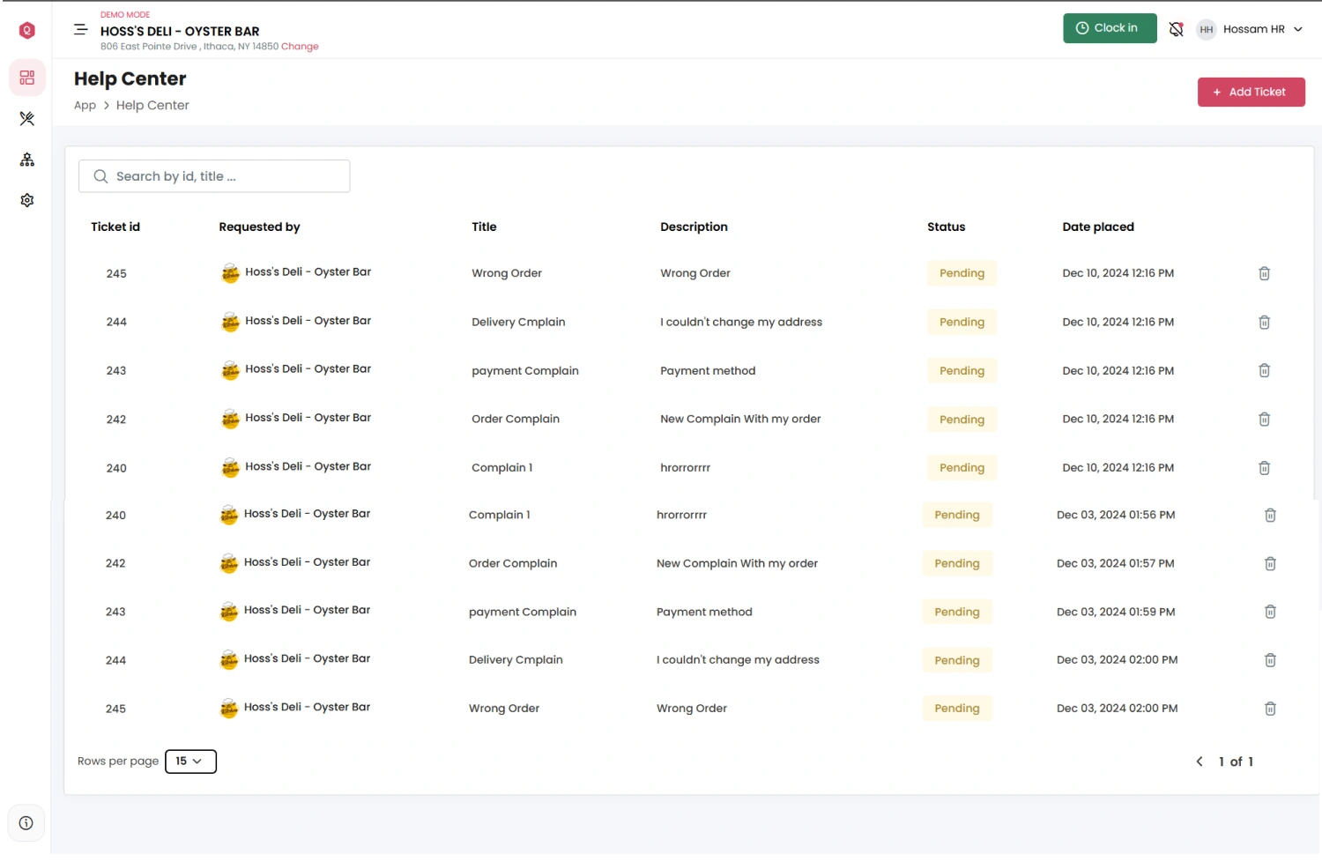
Task: Delete the Dec 03 01:56 PM ticket
Action: [1270, 515]
